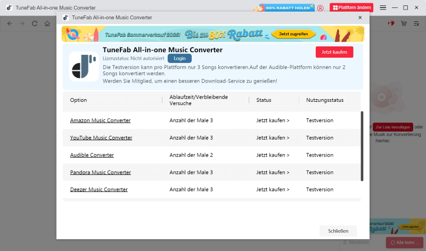Click the table's vertical scrollbar
Viewport: 426px width, 251px height.
coord(362,146)
